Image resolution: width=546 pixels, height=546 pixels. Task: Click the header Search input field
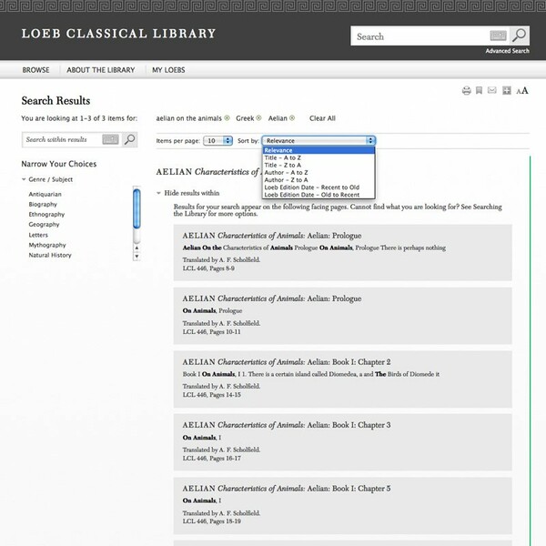420,35
